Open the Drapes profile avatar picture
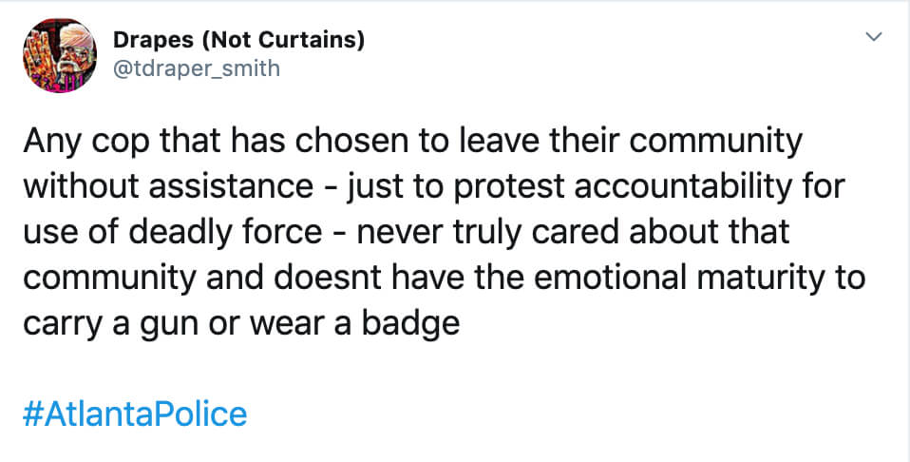Viewport: 910px width, 462px height. [60, 55]
